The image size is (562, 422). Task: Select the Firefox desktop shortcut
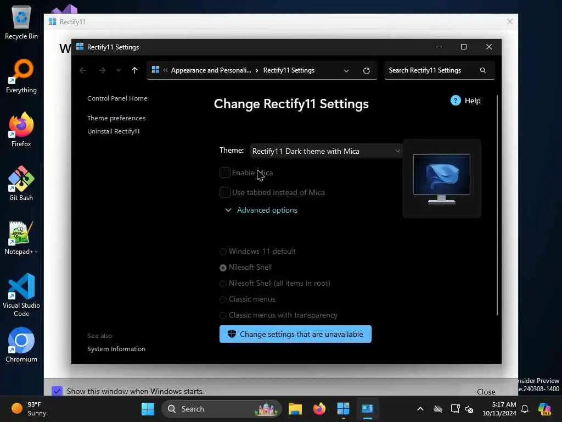point(21,130)
